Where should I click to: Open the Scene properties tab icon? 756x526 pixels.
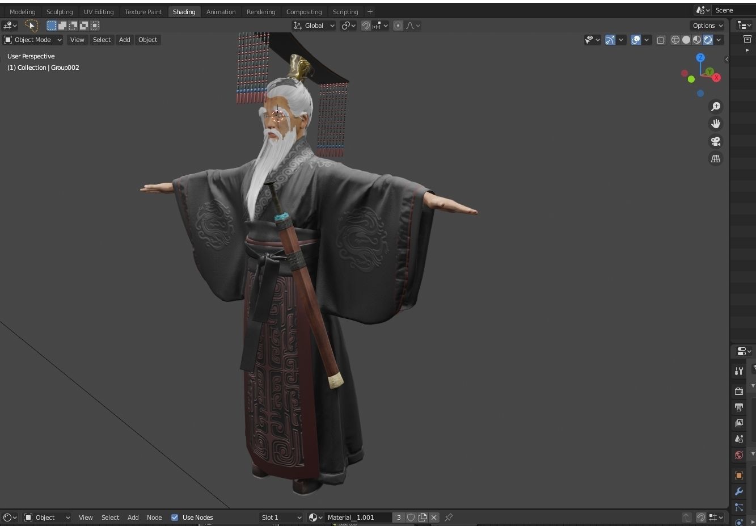[x=739, y=439]
